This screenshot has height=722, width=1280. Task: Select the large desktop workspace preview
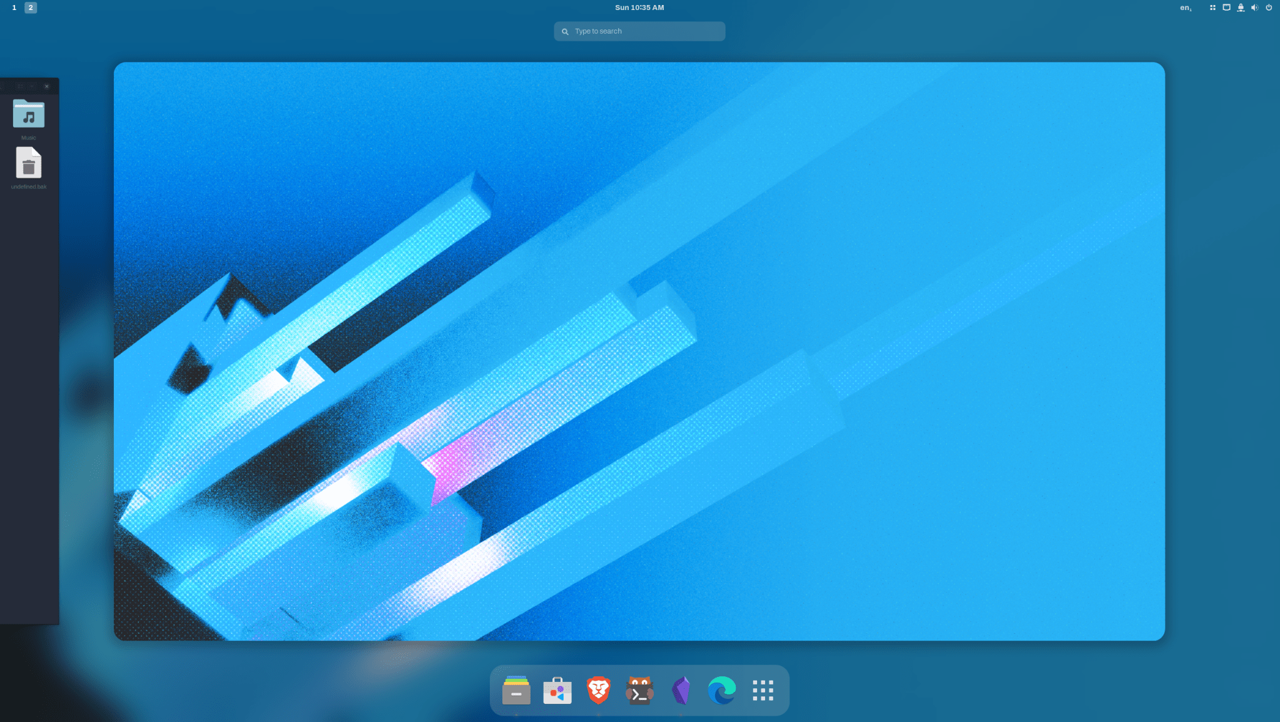coord(638,350)
